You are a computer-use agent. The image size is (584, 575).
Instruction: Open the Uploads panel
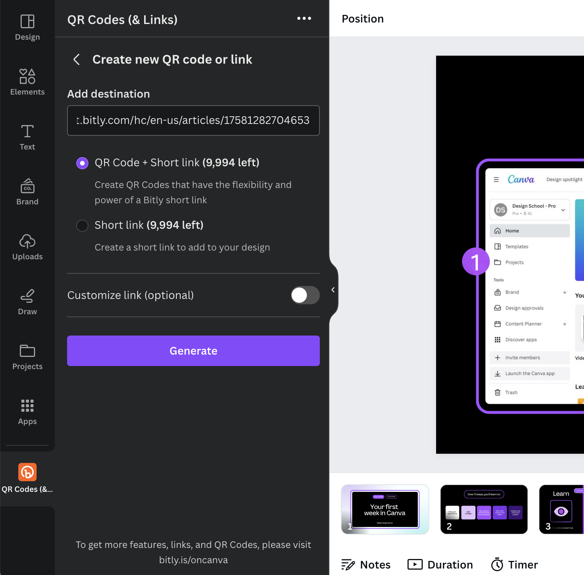pos(27,247)
